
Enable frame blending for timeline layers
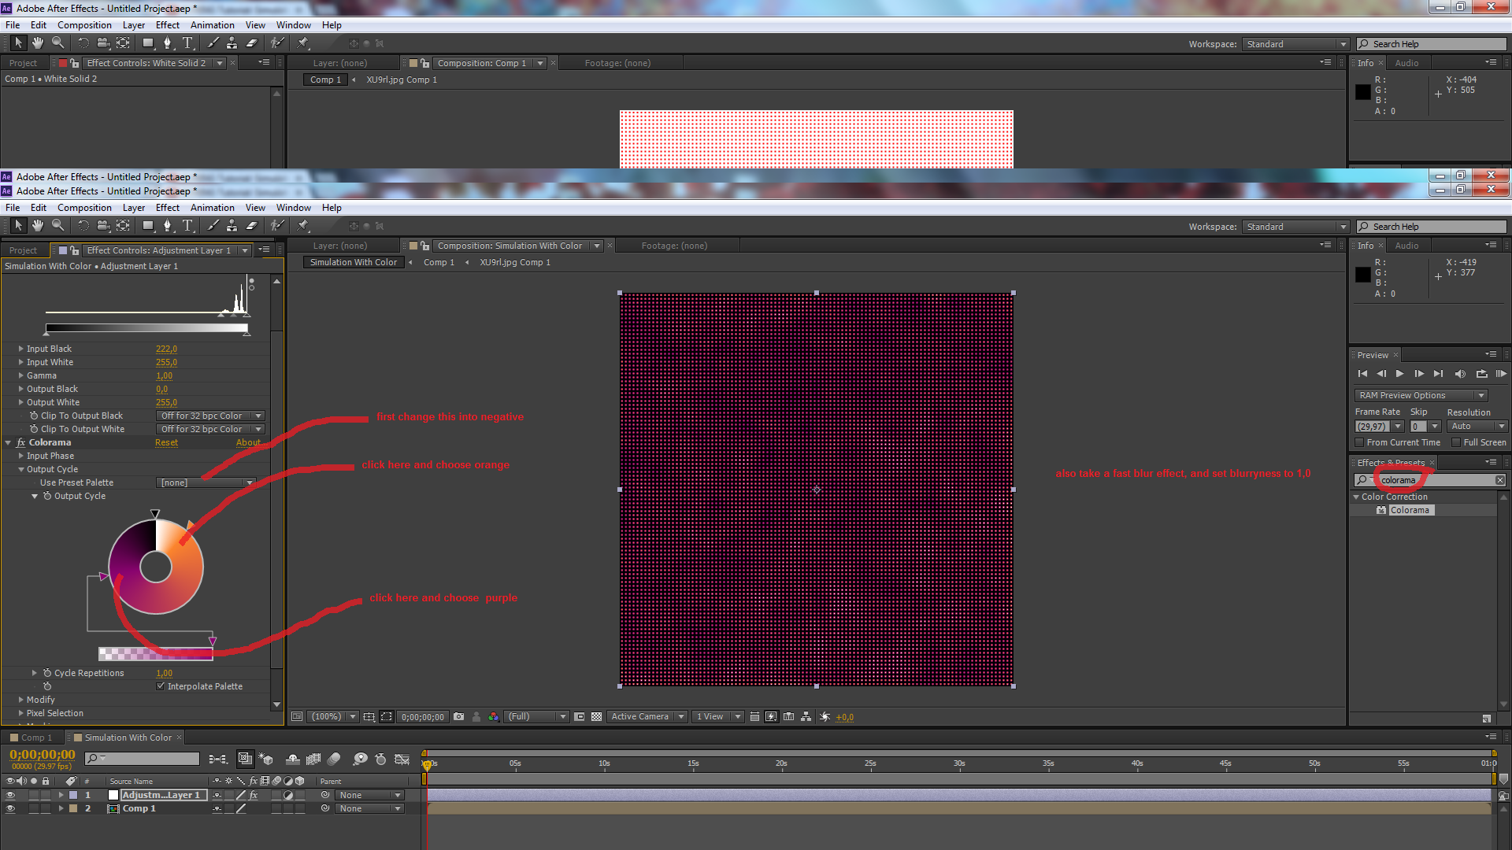(x=313, y=759)
